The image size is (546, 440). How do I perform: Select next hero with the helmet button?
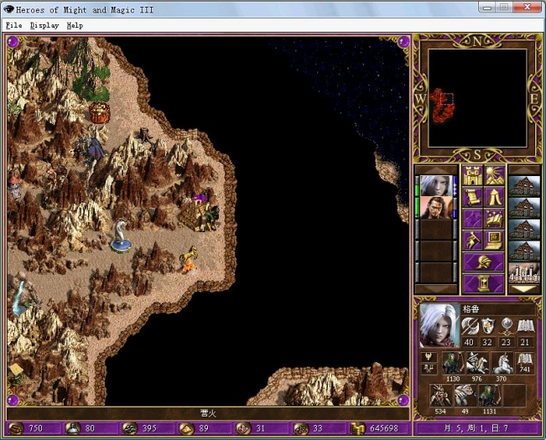(x=483, y=262)
